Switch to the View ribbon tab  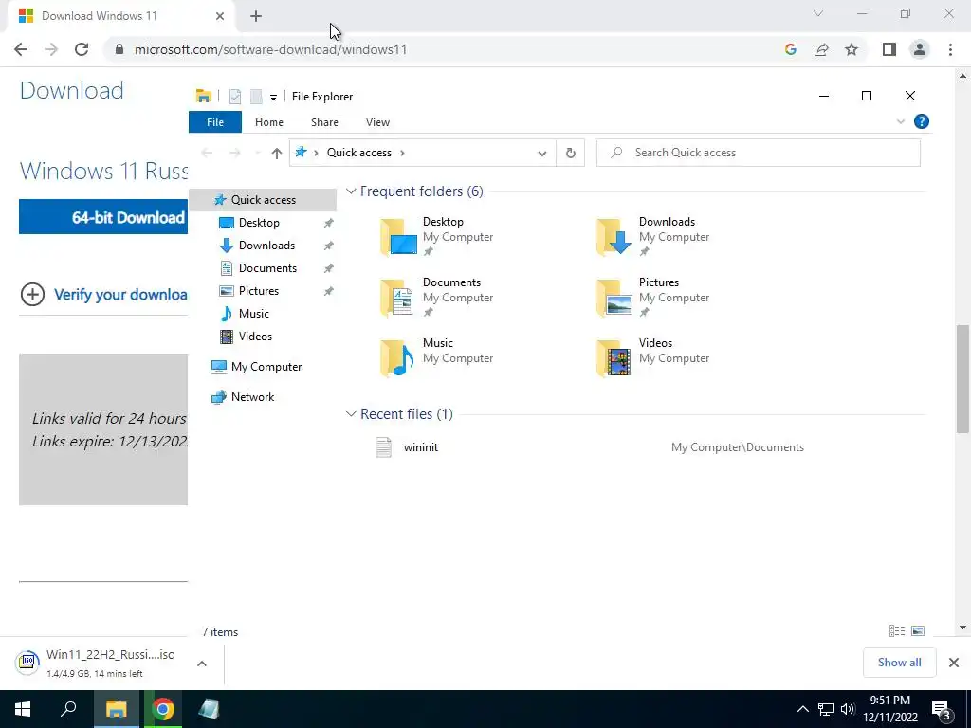pos(377,122)
